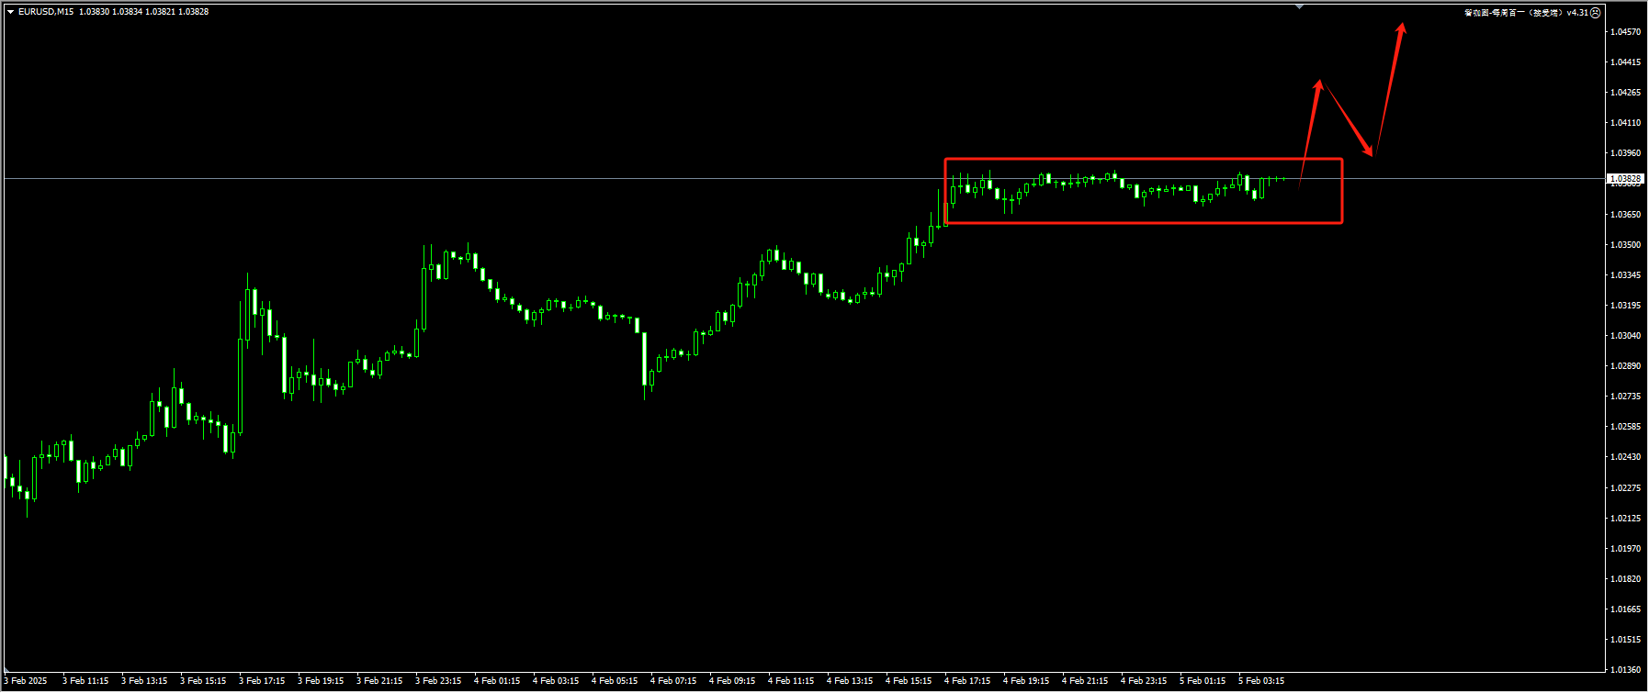Click the sad-face Expert Advisor status icon
Screen dimensions: 1649x693
(x=1596, y=13)
